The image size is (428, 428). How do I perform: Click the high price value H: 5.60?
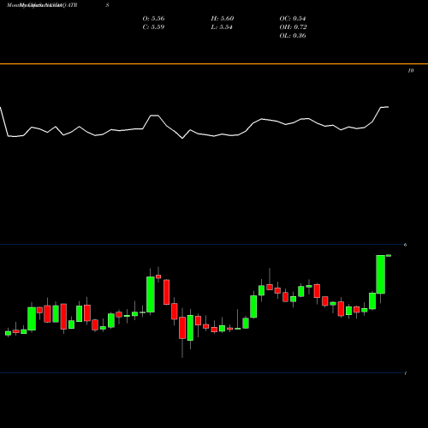(x=223, y=19)
